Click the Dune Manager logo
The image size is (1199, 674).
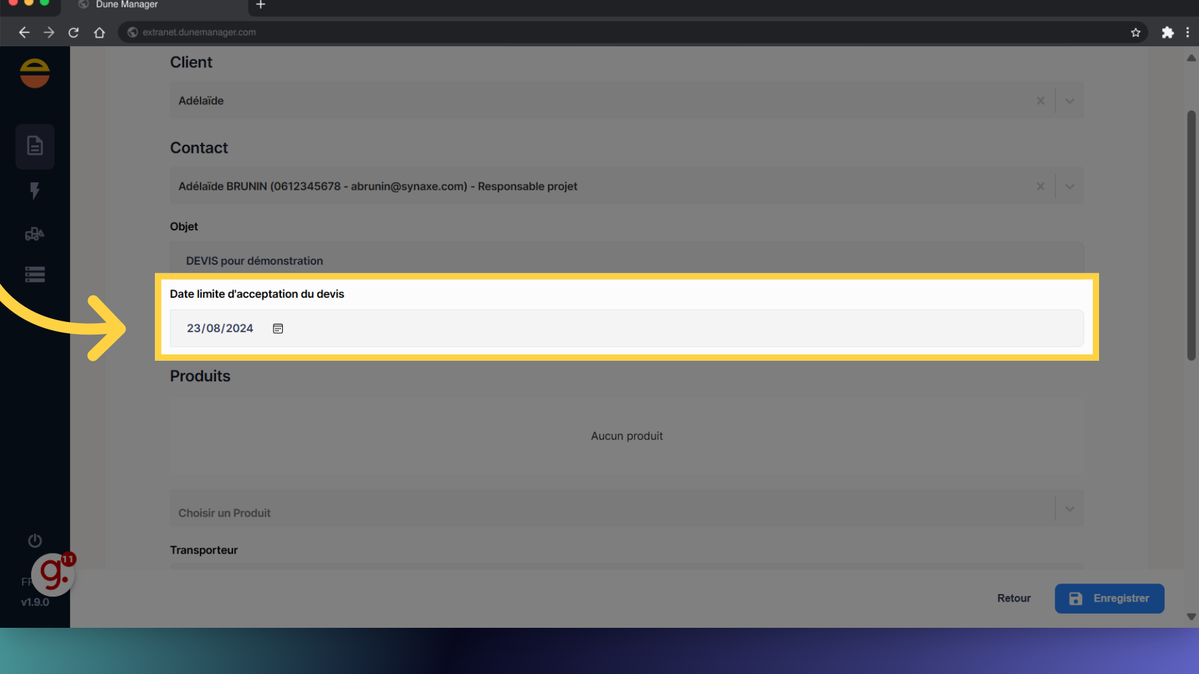coord(35,74)
